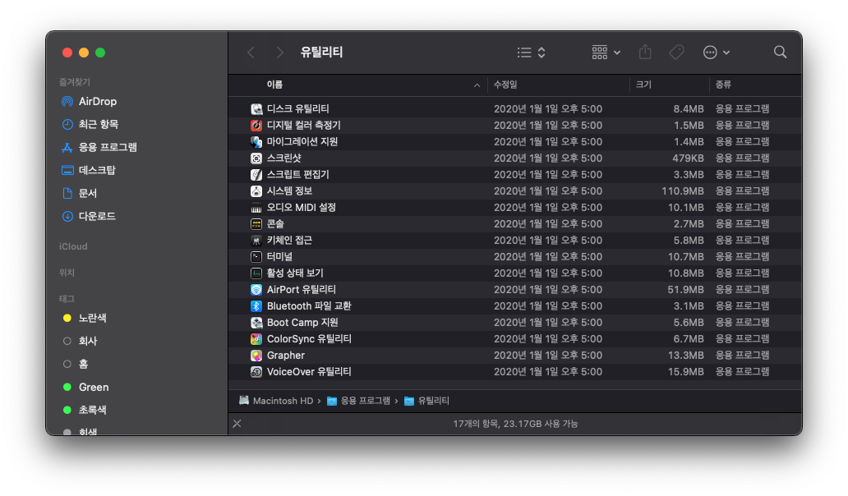Select the 오디오 MIDI 설정 icon
Screen dimensions: 848x496
click(x=256, y=208)
